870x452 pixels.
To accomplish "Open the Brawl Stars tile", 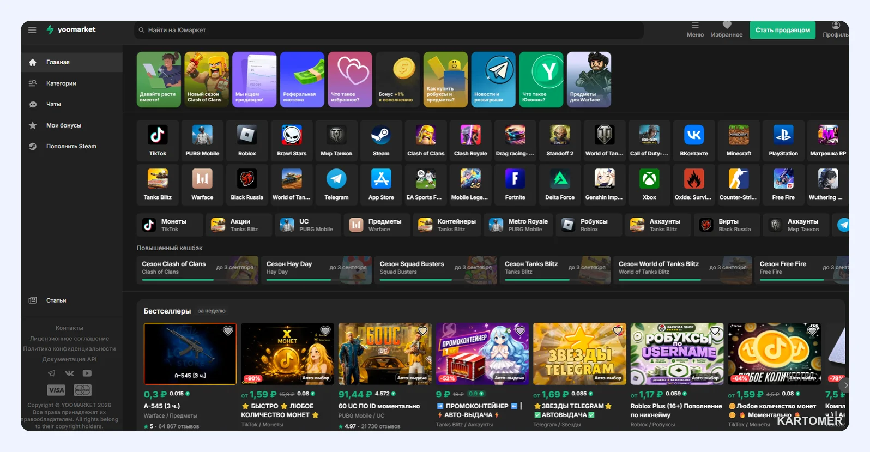I will pos(292,140).
